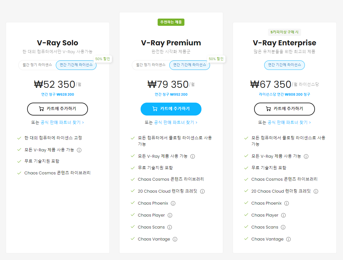Switch V-Ray Premium to monthly license
This screenshot has width=343, height=260.
pos(151,65)
